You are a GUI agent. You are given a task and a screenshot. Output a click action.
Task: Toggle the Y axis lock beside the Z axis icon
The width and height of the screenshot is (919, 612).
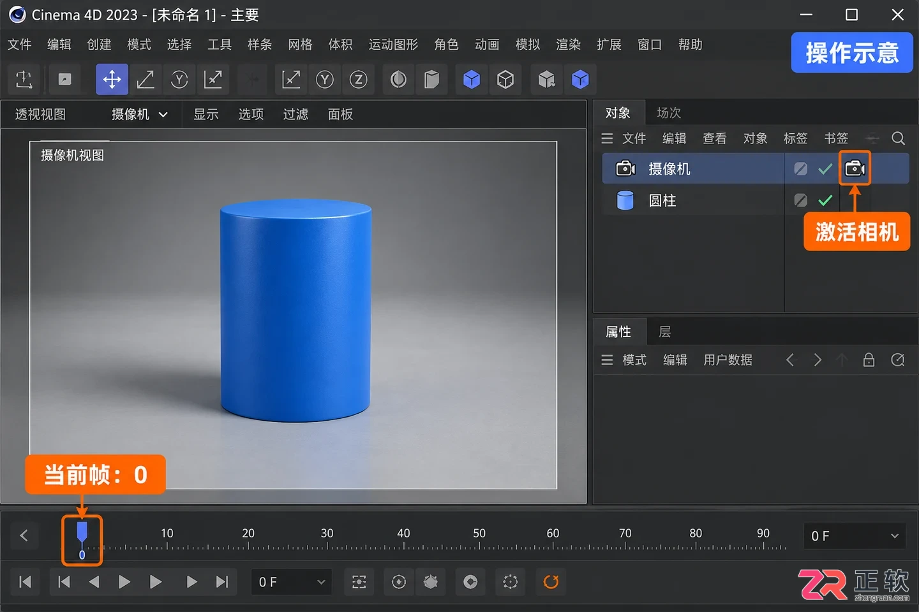pos(325,80)
